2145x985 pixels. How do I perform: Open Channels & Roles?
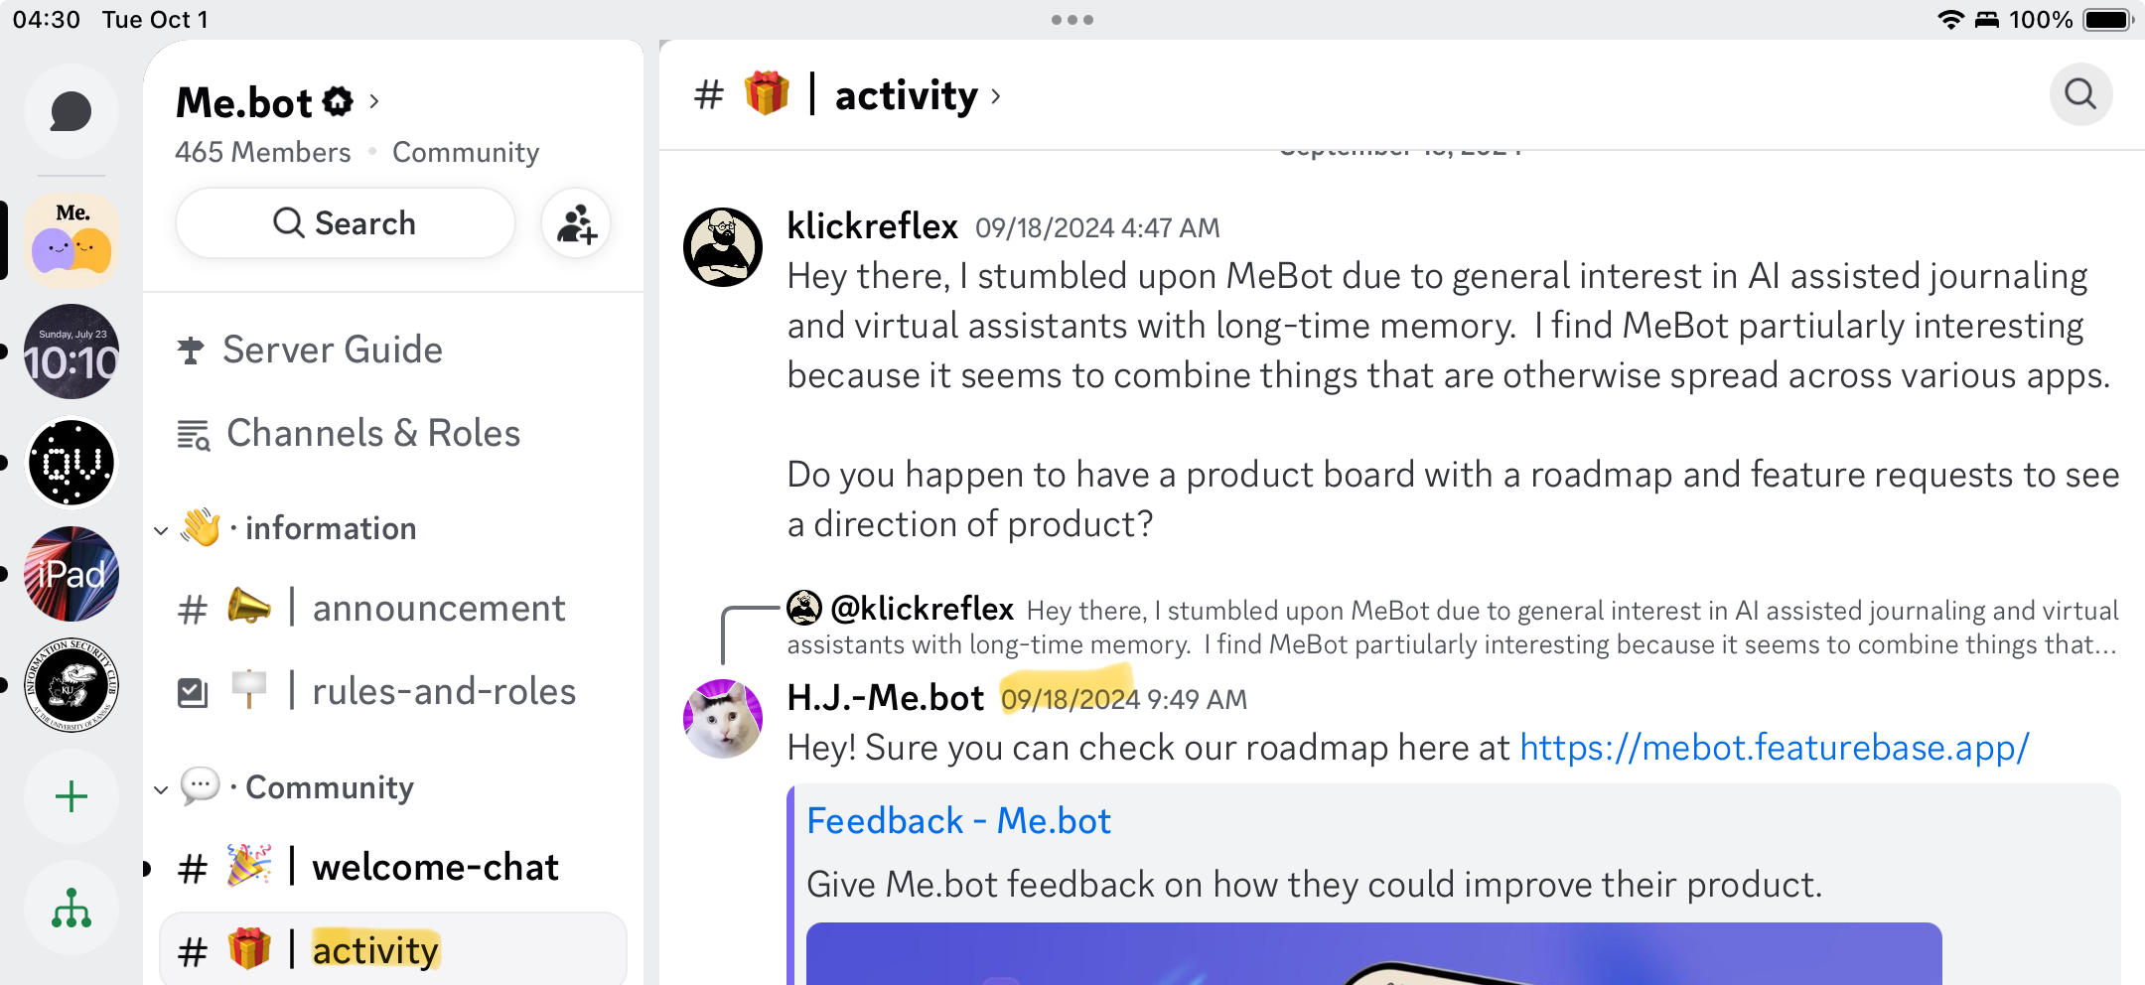tap(372, 433)
